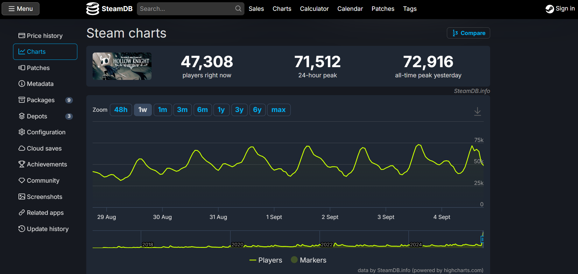
Task: Click the SteamDB logo icon
Action: [93, 9]
